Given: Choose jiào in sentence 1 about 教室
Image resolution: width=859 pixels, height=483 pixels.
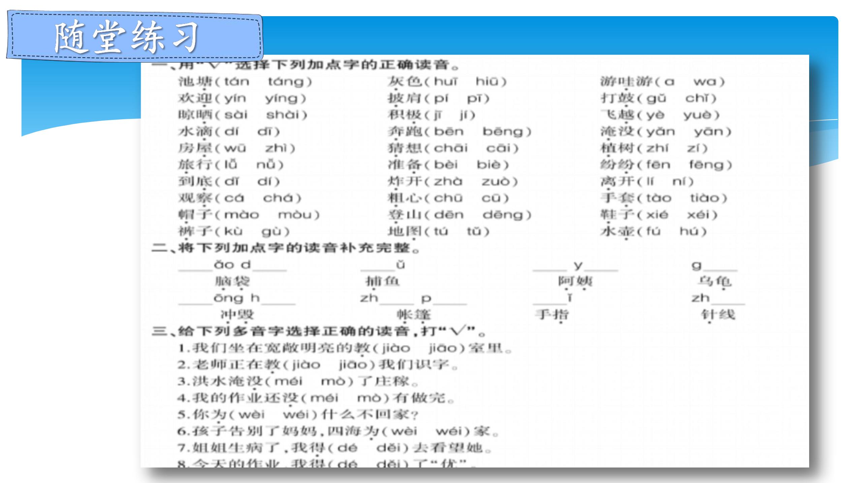Looking at the screenshot, I should [x=396, y=348].
